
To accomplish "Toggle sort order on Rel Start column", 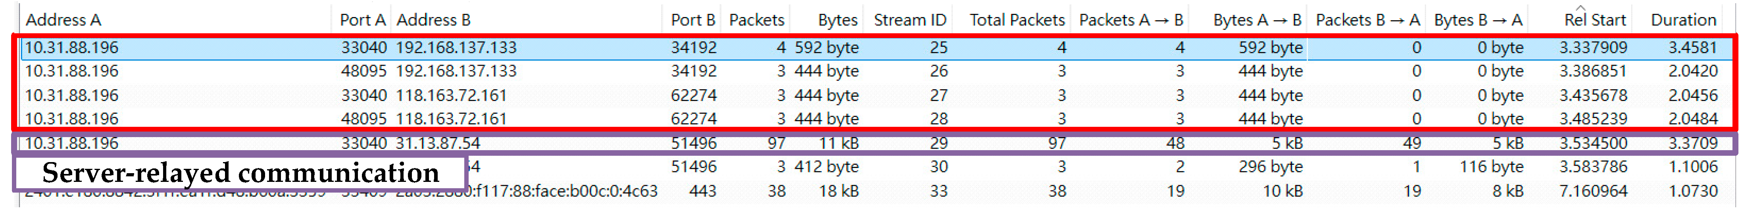I will [1594, 20].
